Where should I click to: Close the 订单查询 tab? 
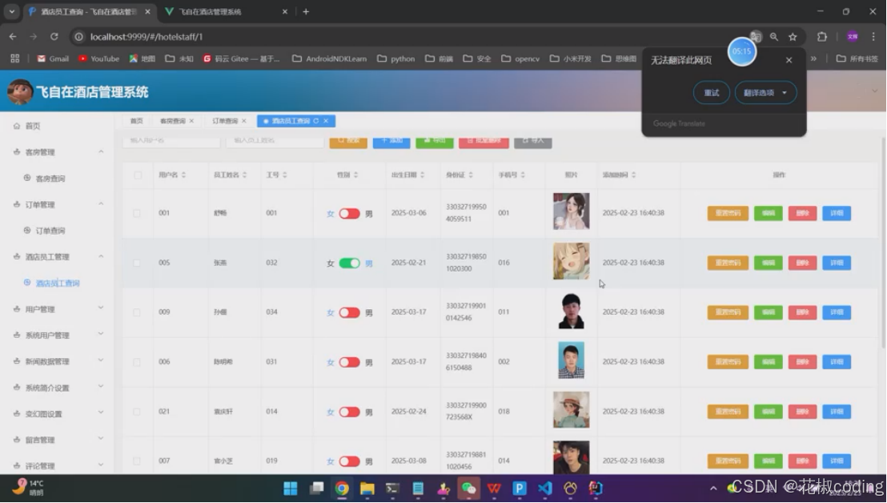pyautogui.click(x=244, y=121)
